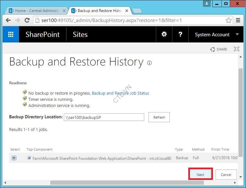Click the browser back arrow

[8, 20]
